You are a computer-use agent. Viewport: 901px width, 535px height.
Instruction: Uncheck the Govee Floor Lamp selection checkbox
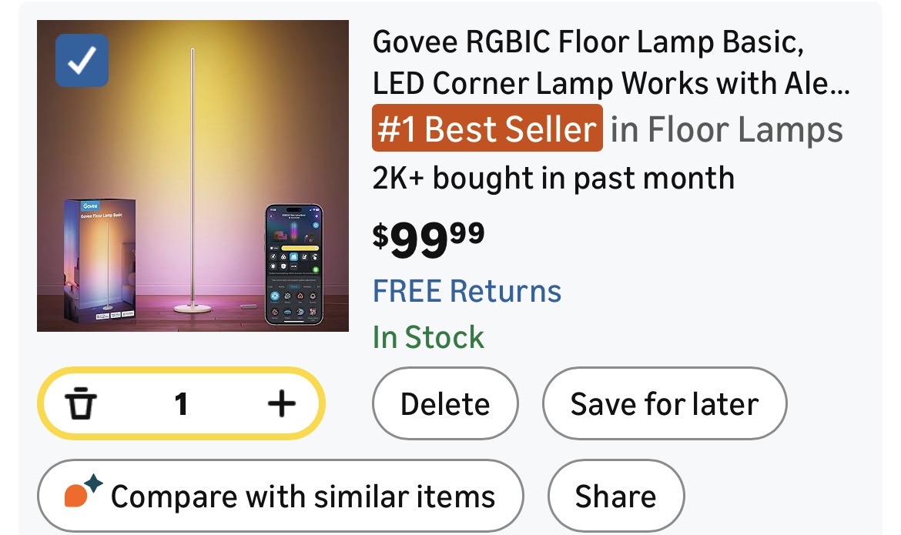[82, 61]
